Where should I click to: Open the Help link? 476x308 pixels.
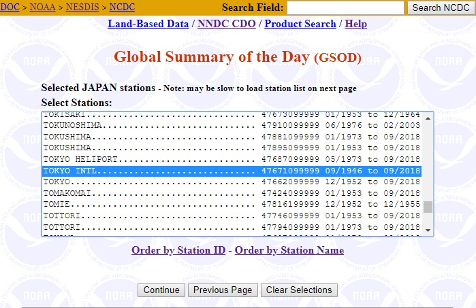[355, 24]
